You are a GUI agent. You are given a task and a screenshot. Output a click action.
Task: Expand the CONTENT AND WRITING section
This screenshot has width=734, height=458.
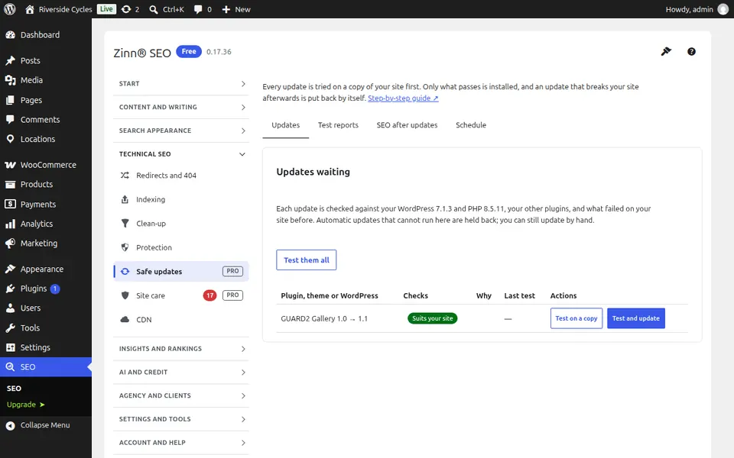click(181, 107)
